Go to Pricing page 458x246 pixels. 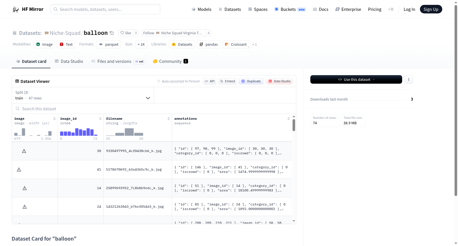click(375, 9)
